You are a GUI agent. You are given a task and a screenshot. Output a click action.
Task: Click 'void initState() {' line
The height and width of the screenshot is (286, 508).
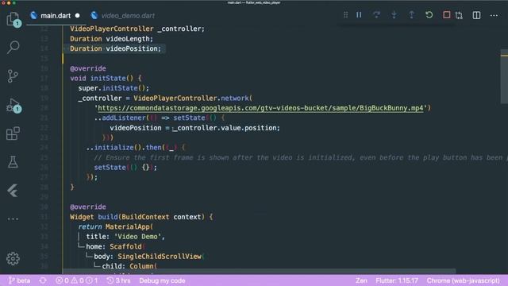pyautogui.click(x=106, y=78)
